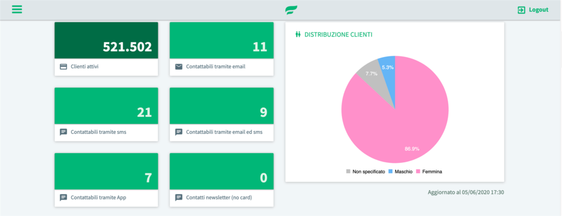Open the card showing 11 email contacts

point(222,49)
